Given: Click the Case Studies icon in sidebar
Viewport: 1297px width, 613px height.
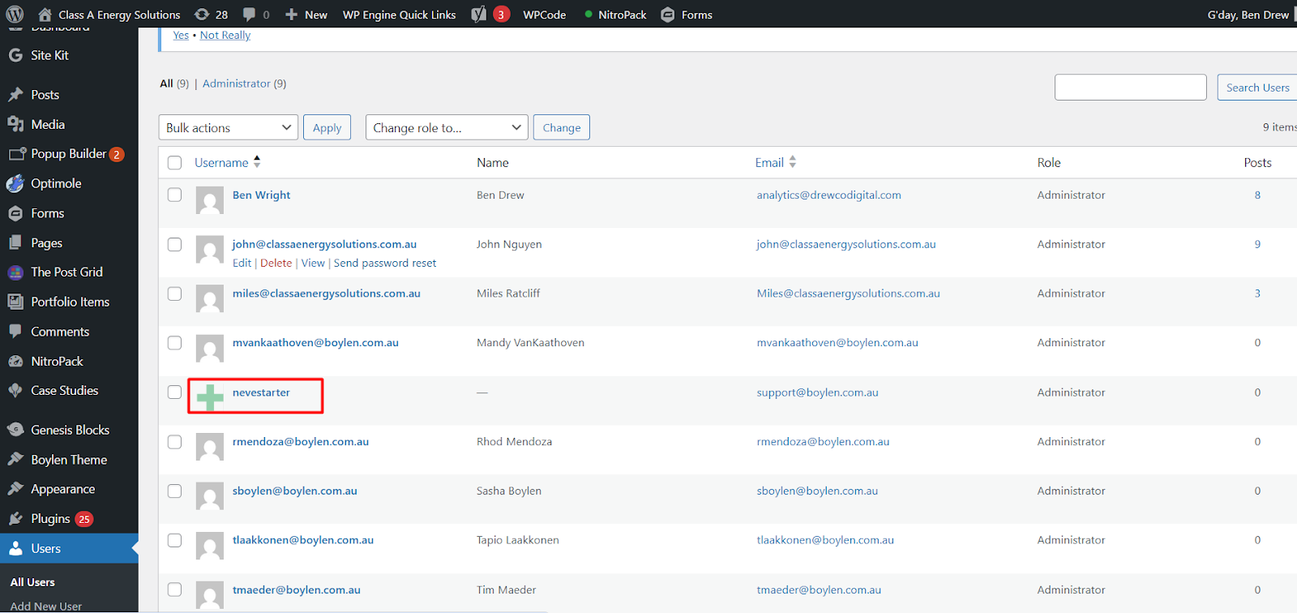Looking at the screenshot, I should 15,390.
